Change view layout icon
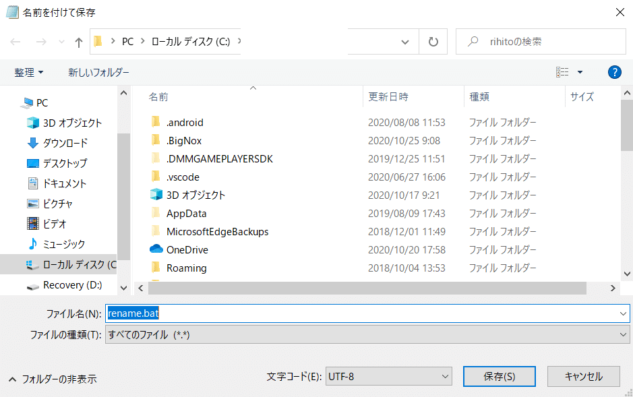This screenshot has width=633, height=397. [x=562, y=72]
